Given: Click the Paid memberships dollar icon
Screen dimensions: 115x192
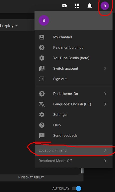Looking at the screenshot, I should 42,47.
